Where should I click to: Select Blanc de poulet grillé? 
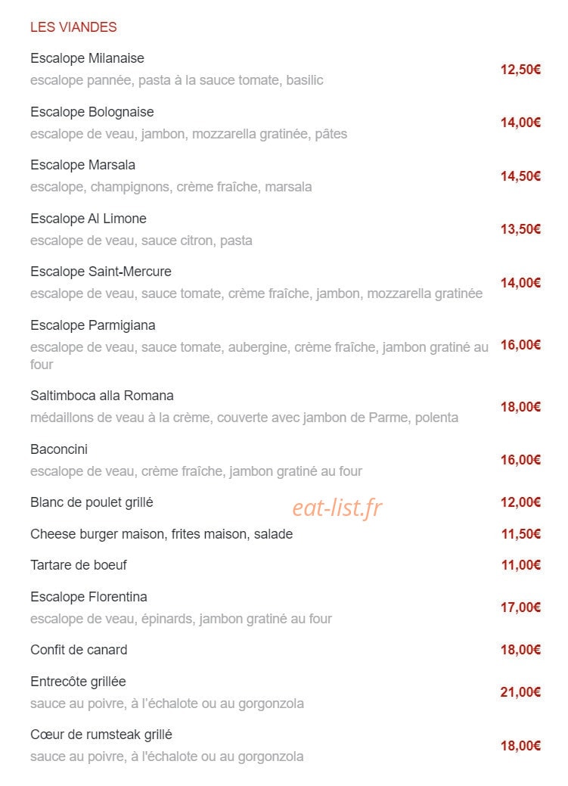pyautogui.click(x=92, y=502)
